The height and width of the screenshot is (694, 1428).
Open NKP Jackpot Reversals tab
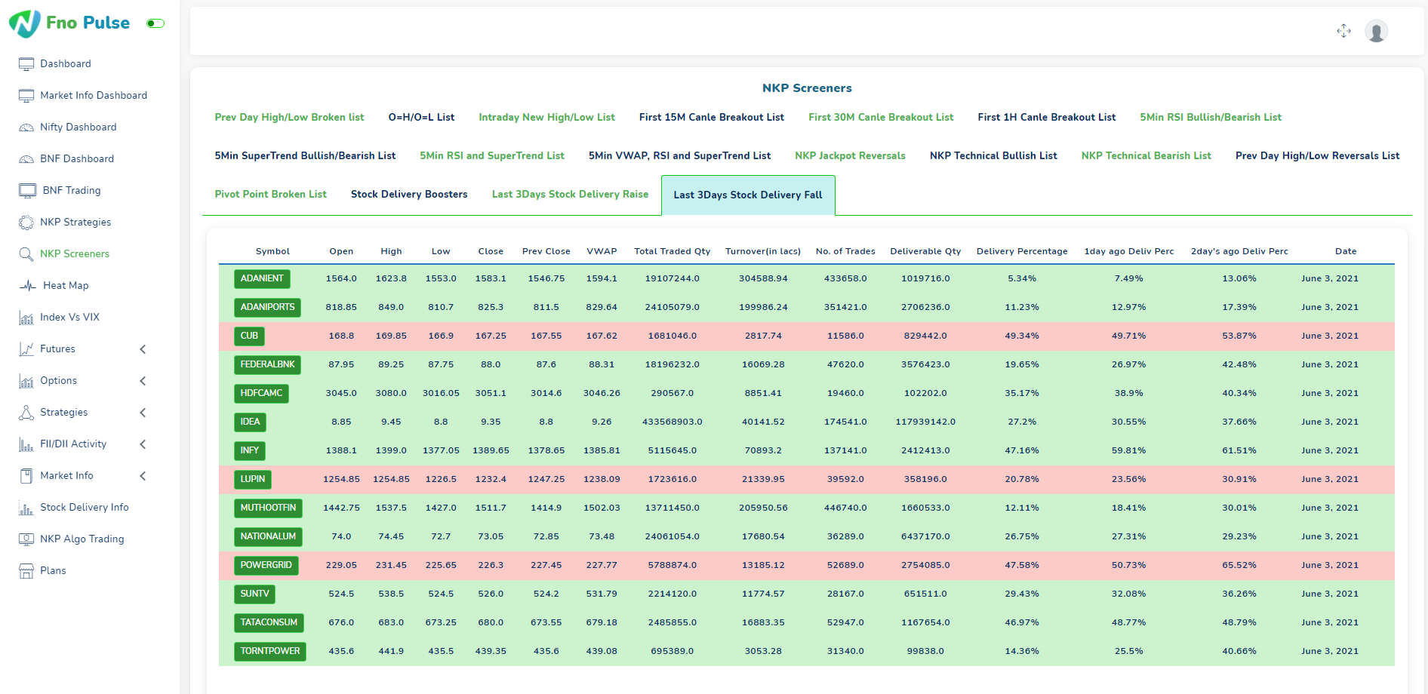coord(850,156)
